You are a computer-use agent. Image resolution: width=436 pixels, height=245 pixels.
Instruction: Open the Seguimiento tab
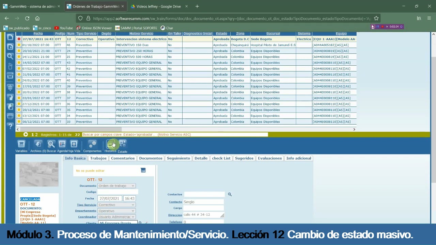coord(178,158)
